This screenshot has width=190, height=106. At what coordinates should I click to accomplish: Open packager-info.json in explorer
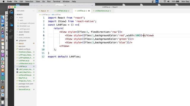[27, 23]
